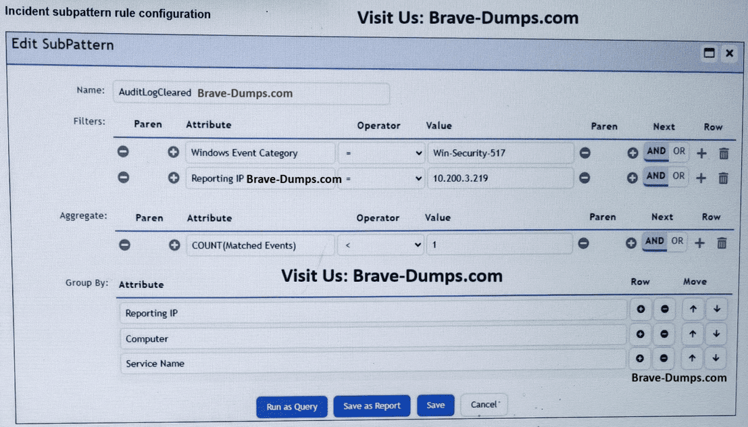The width and height of the screenshot is (748, 427).
Task: Switch aggregate row condition to OR
Action: (677, 241)
